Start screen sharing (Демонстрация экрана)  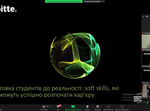point(73,108)
